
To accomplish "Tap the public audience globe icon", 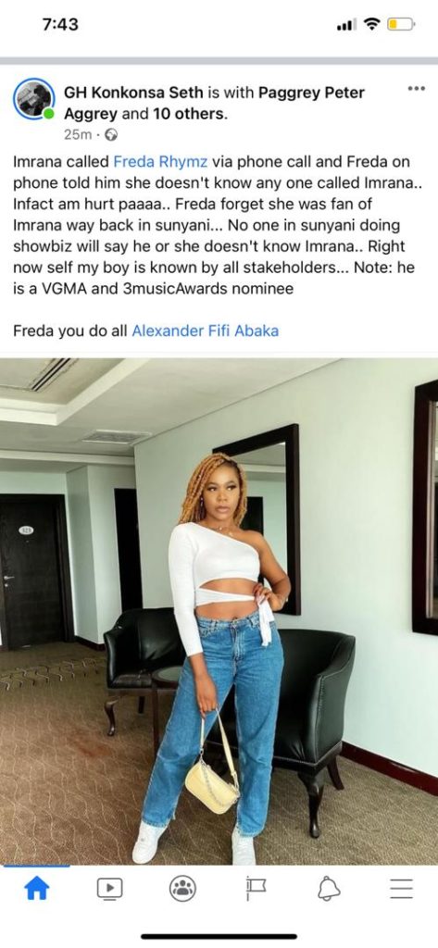I will 111,135.
